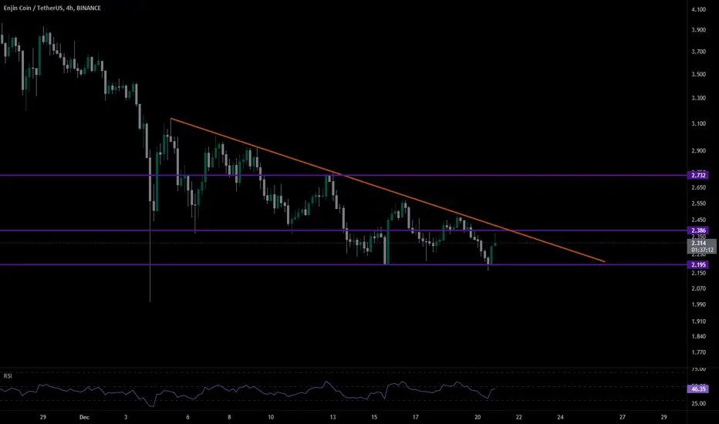Click the 2.900 price axis label

(698, 151)
